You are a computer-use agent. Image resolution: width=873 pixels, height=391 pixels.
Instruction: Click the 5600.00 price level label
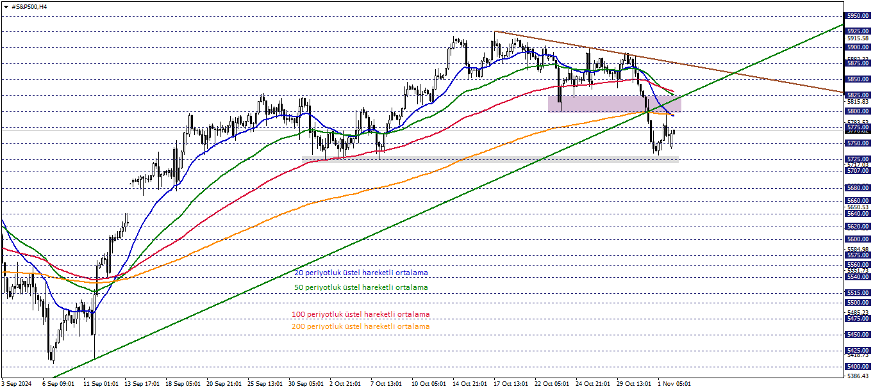(x=858, y=239)
